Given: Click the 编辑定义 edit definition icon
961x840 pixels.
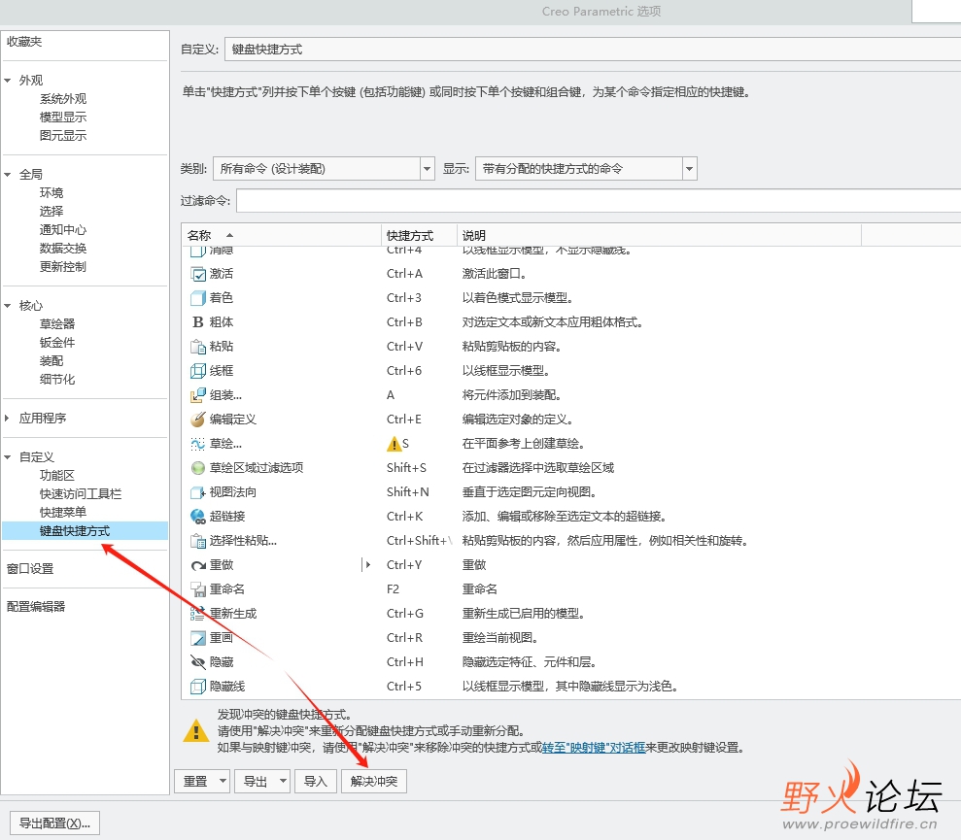Looking at the screenshot, I should click(x=198, y=420).
